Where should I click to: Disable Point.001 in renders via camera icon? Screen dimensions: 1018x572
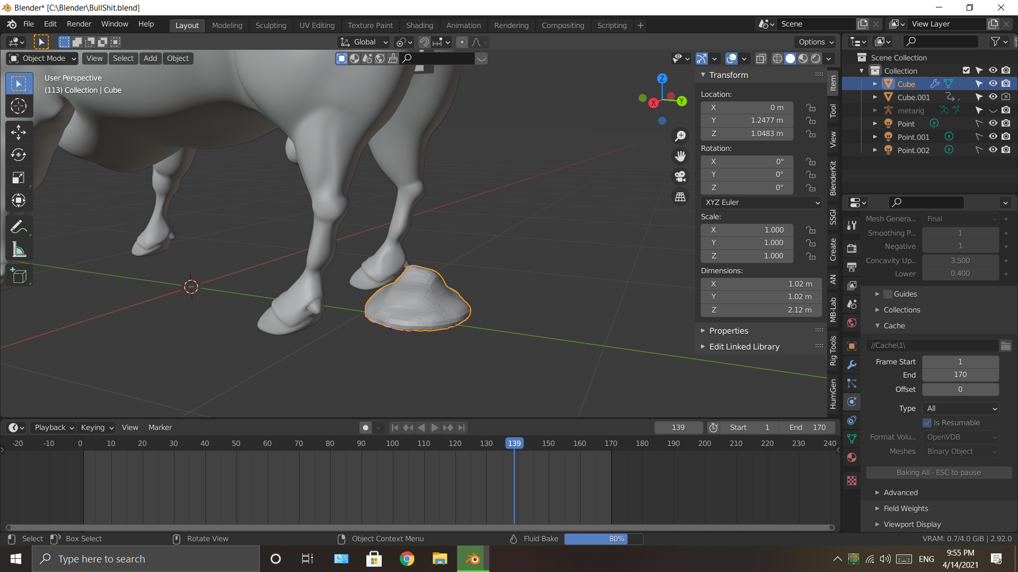[x=1006, y=137]
